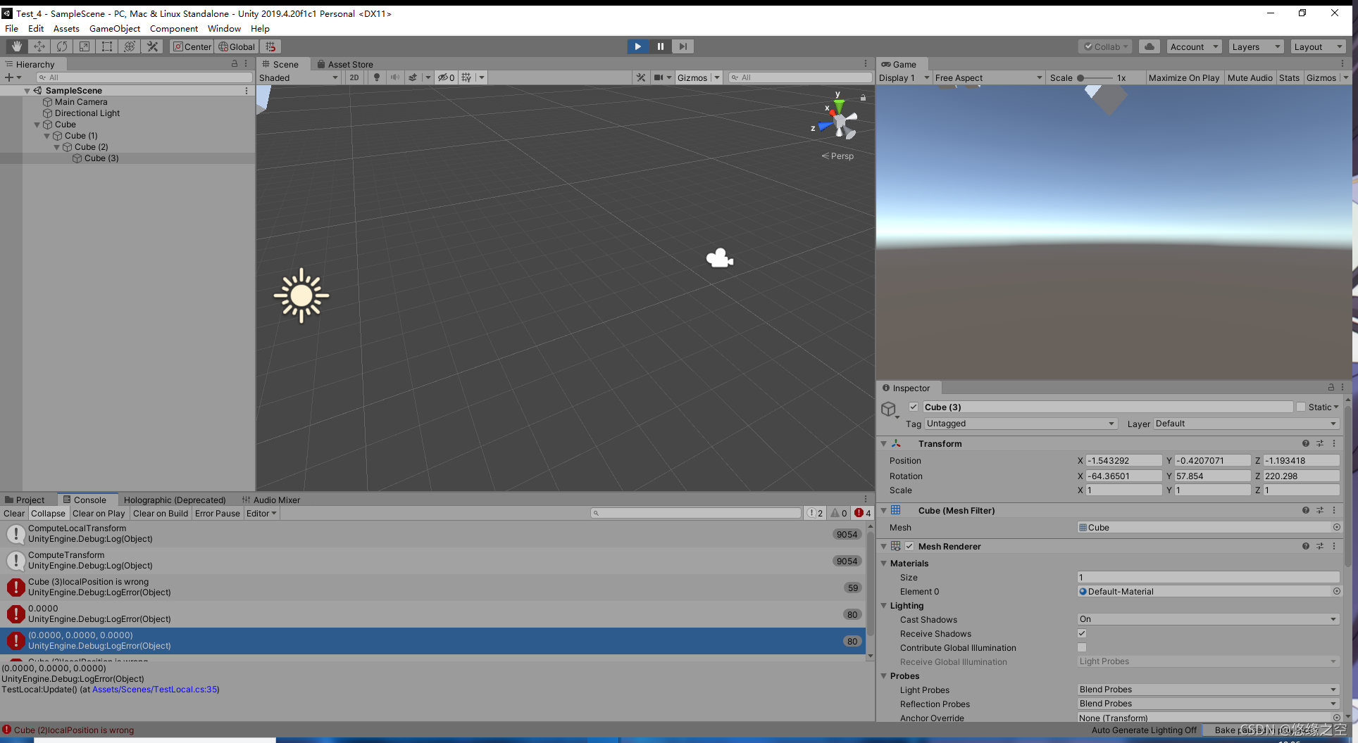This screenshot has width=1358, height=743.
Task: Switch to the Project tab
Action: [x=25, y=500]
